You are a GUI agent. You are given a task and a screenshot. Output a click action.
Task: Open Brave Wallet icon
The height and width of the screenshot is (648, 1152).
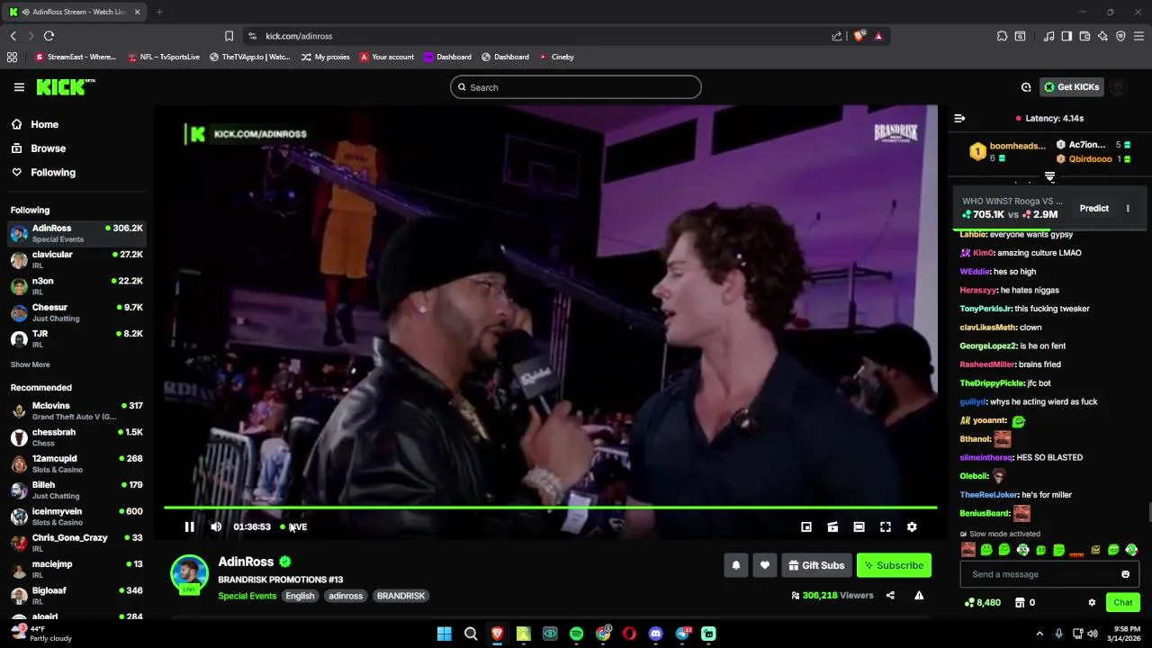click(1084, 36)
